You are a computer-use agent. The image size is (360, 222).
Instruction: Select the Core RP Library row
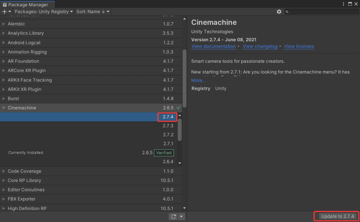click(x=91, y=181)
